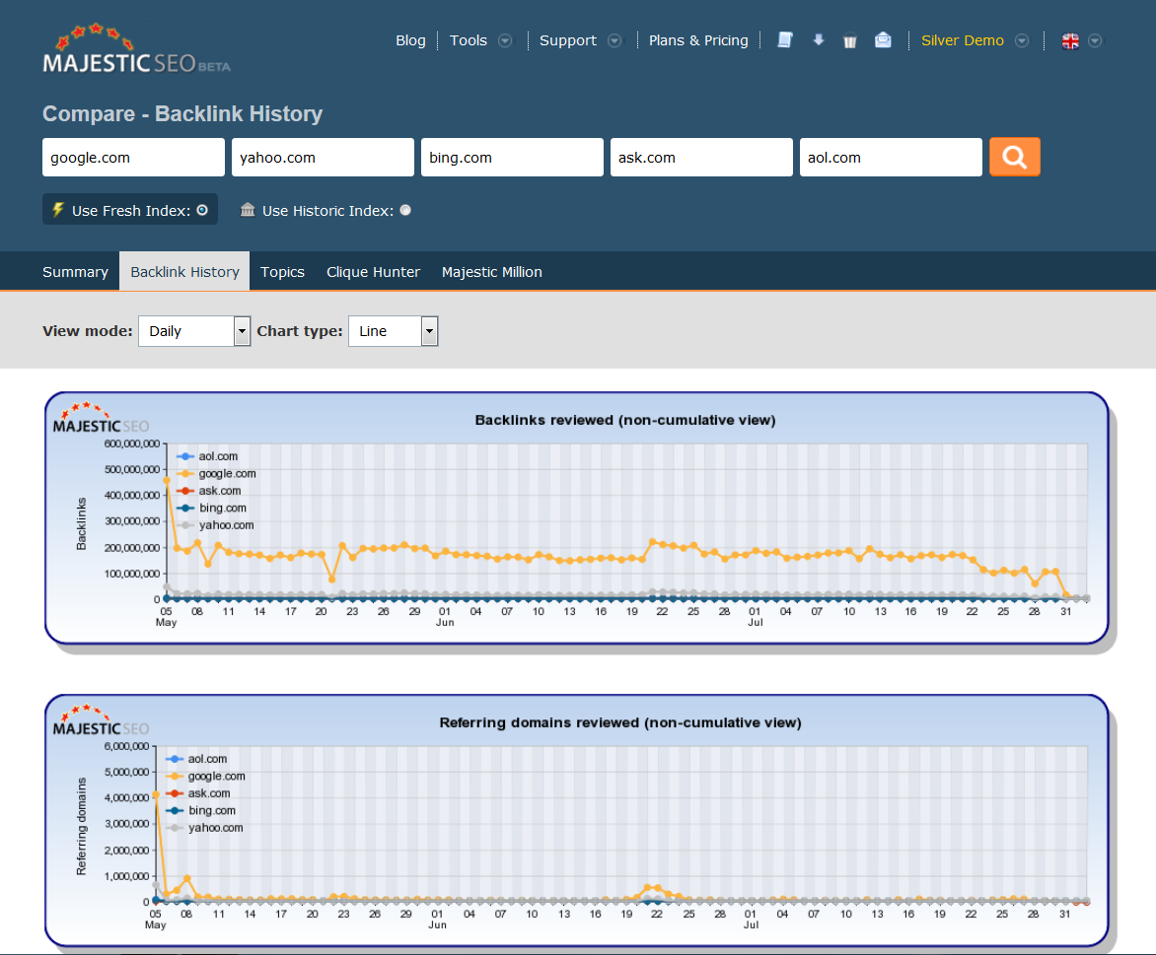Select Use Historic Index radio button

pos(405,210)
